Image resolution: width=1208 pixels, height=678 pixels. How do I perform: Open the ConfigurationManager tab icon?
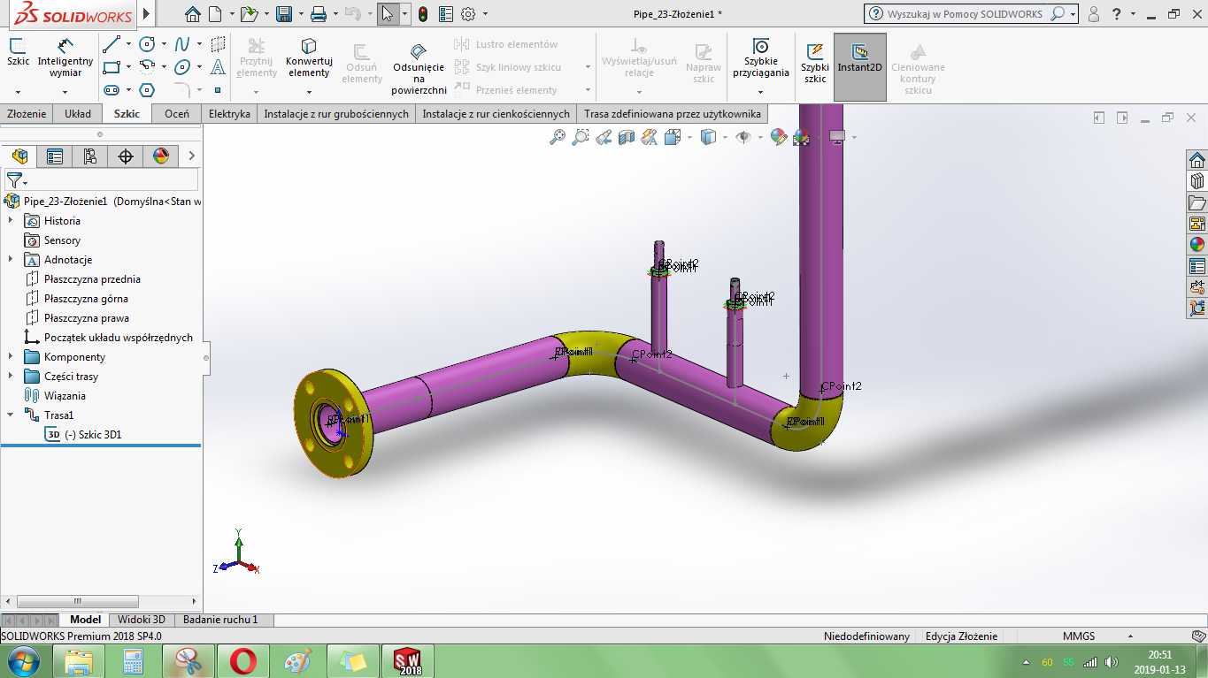pyautogui.click(x=90, y=156)
